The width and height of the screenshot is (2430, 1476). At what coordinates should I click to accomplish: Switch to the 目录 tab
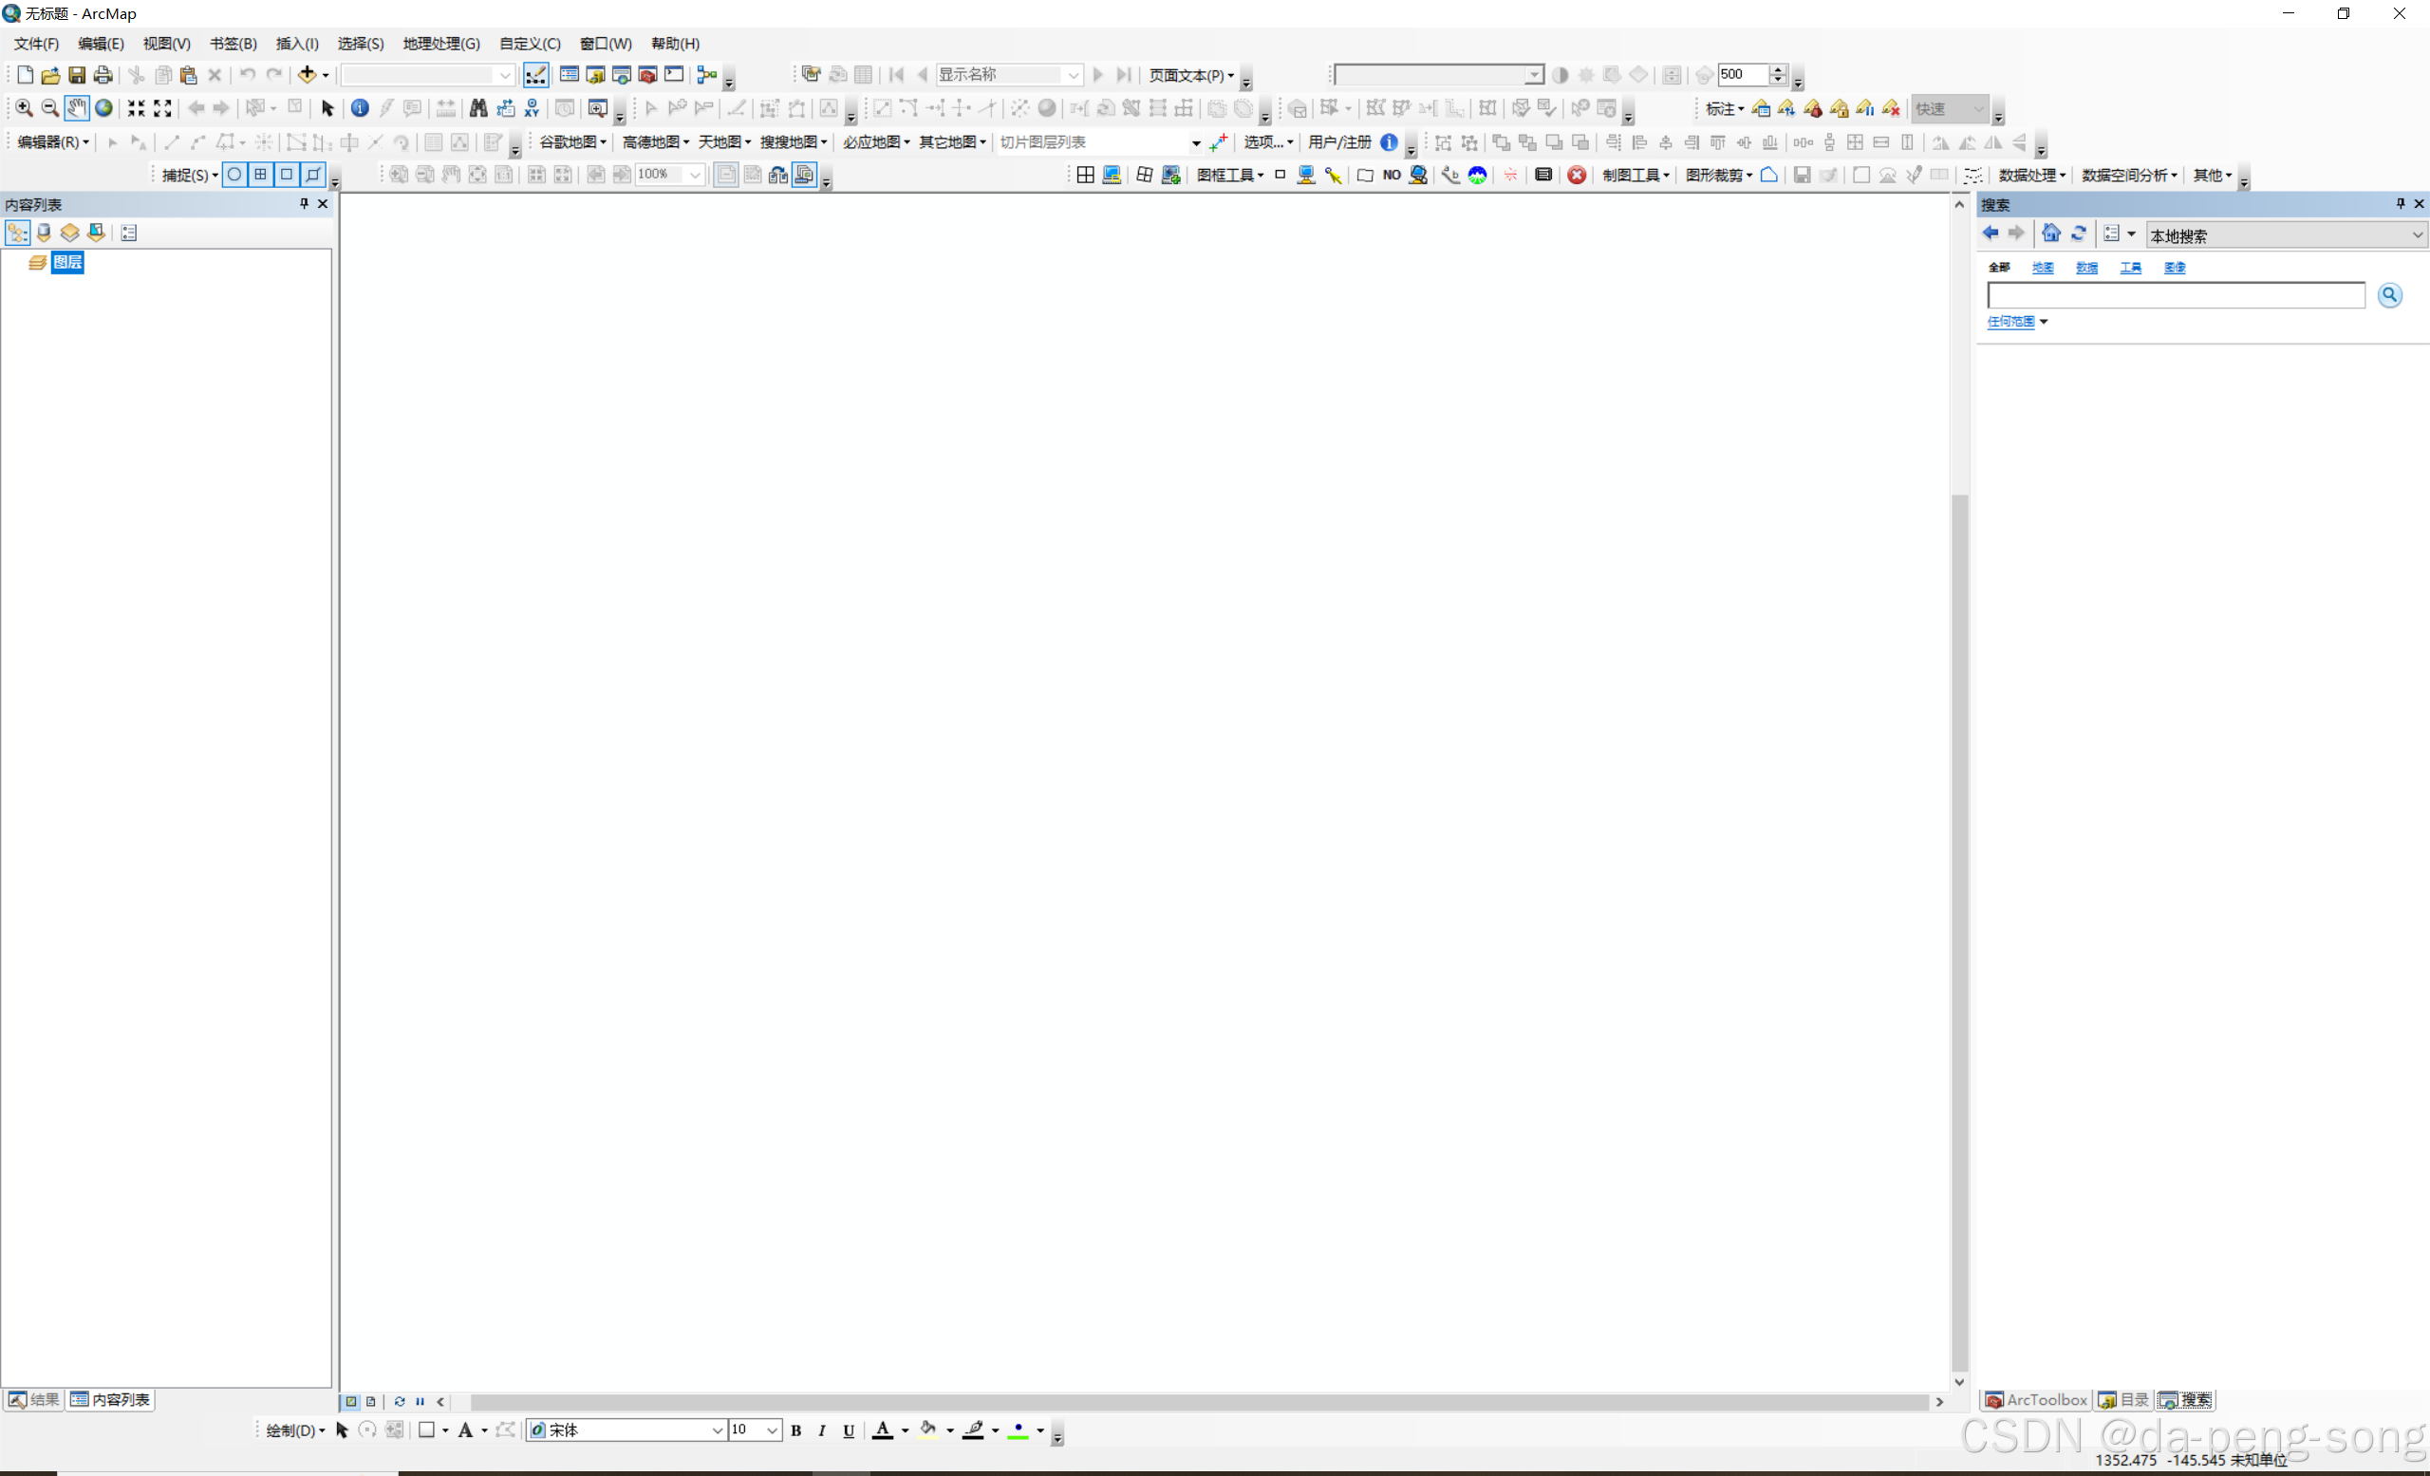pos(2123,1400)
